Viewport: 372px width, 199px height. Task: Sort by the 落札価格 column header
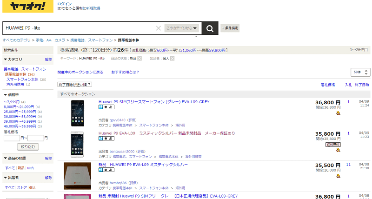(328, 85)
